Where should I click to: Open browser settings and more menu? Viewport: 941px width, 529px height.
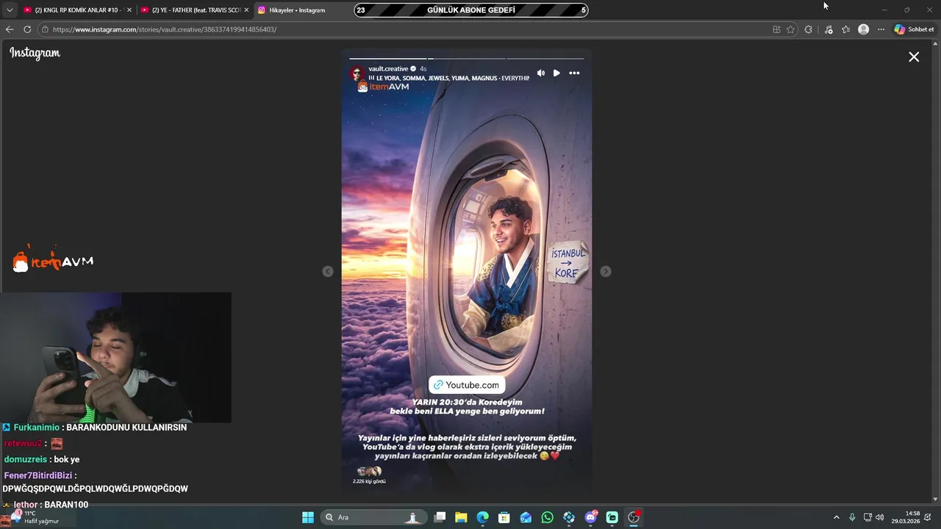coord(881,29)
